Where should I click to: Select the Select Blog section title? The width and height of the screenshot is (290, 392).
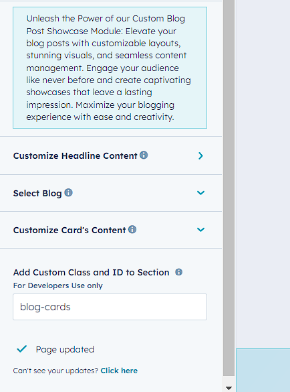[x=37, y=193]
